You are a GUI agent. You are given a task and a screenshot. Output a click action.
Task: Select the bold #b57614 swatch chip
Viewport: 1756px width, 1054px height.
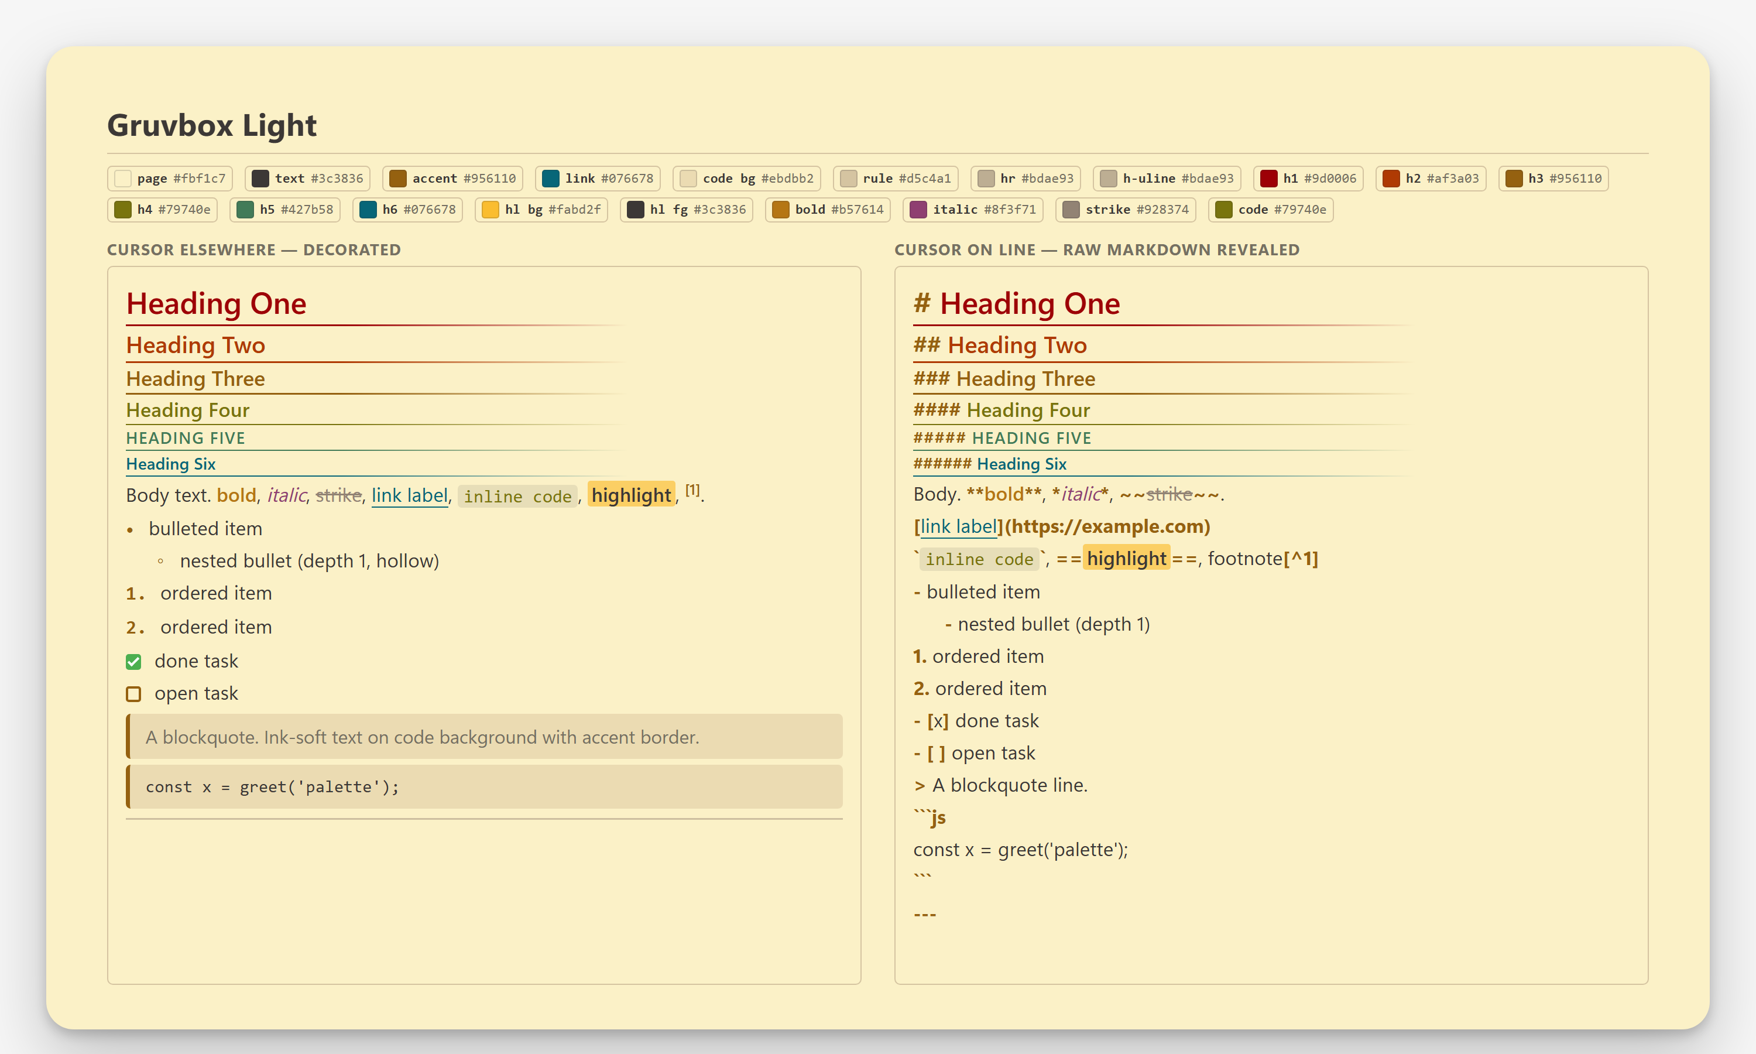828,210
